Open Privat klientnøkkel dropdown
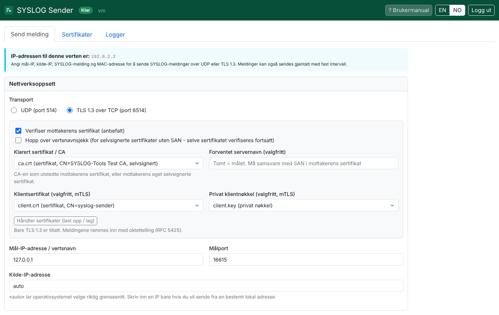 [x=303, y=205]
